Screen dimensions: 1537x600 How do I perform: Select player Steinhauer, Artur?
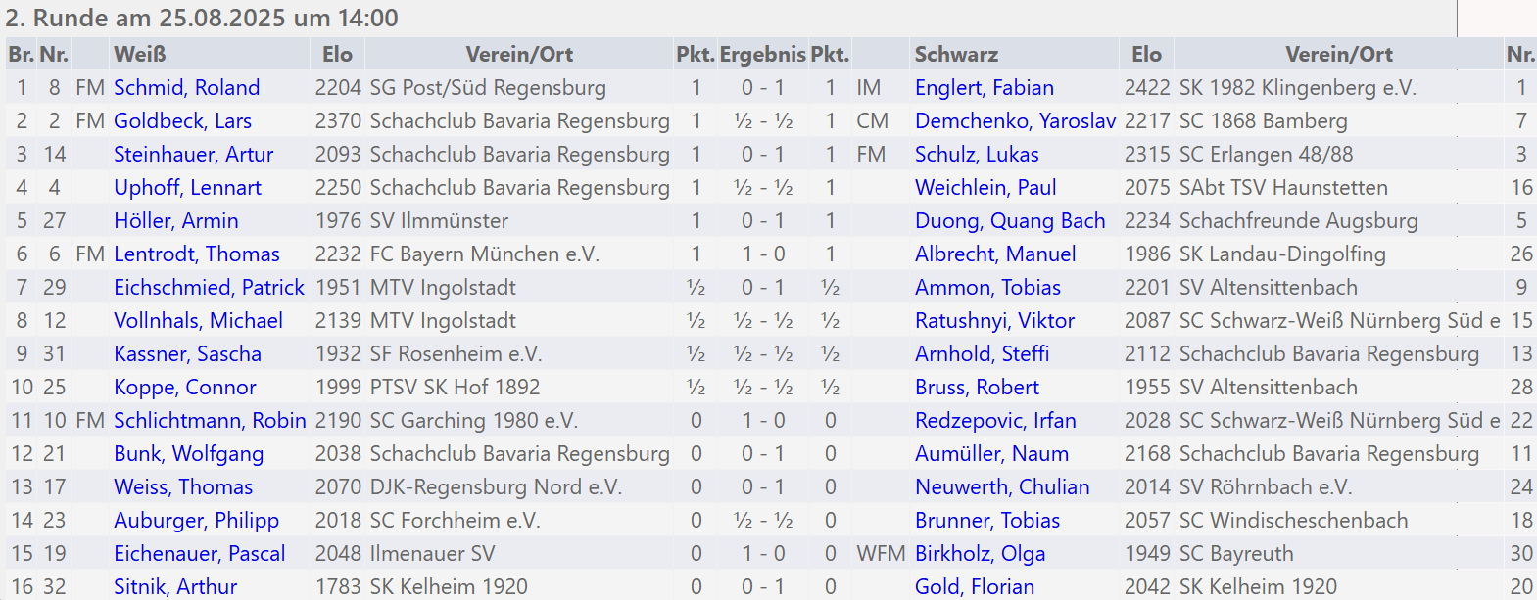tap(193, 155)
